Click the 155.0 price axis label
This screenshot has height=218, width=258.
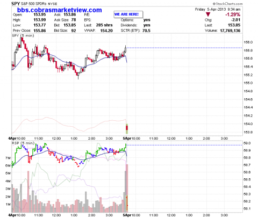coord(248,83)
